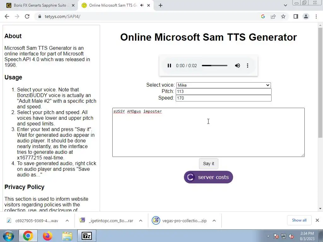Share this page icon

[x=273, y=16]
